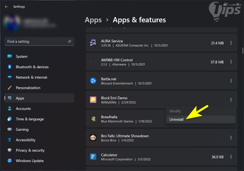Click the Block'Em! Demo app name
The image size is (244, 171).
[x=114, y=98]
